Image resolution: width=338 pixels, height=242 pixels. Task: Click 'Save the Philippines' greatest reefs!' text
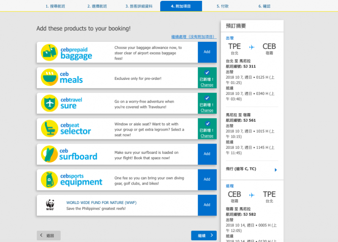click(x=96, y=208)
